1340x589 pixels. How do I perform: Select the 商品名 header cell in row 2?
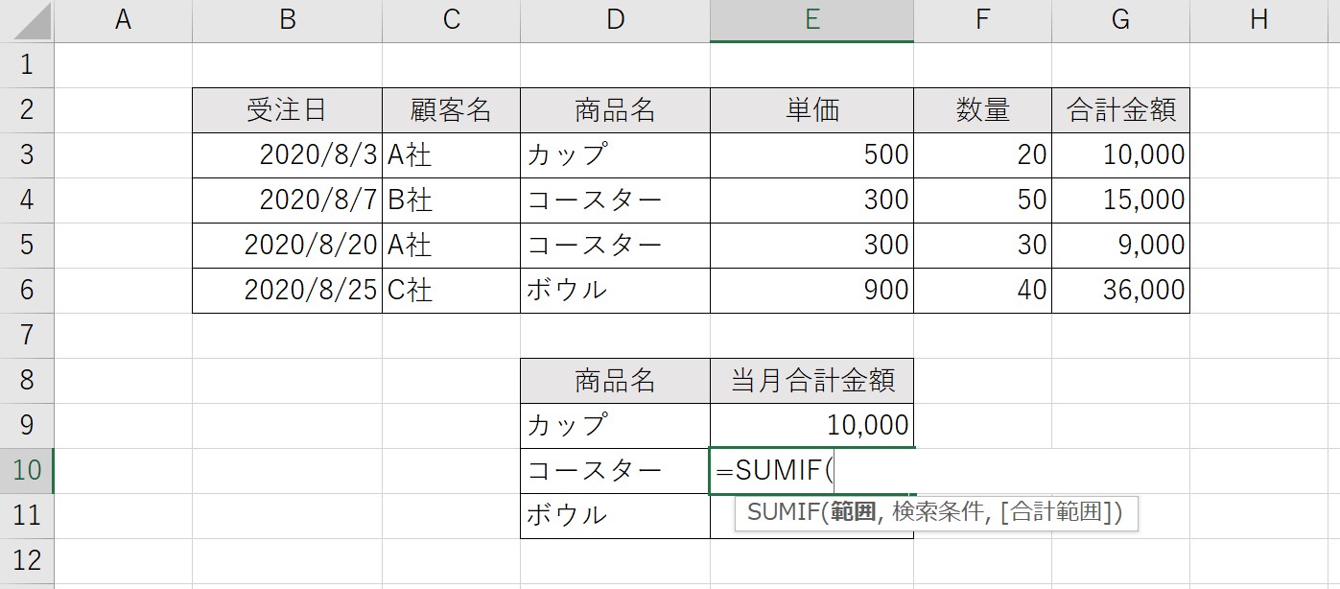point(615,110)
